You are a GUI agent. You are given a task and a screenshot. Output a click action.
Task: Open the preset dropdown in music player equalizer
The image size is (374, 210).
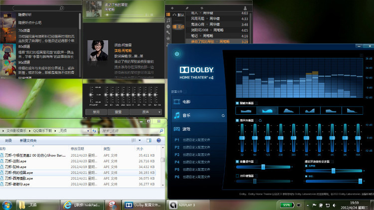coord(146,112)
